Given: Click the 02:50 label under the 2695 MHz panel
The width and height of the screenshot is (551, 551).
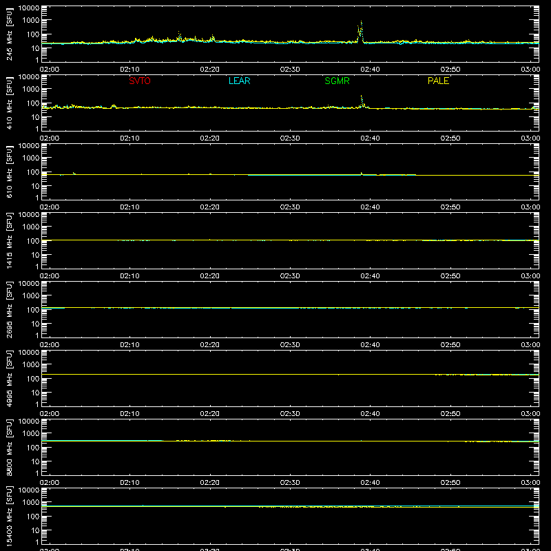Looking at the screenshot, I should pyautogui.click(x=450, y=345).
